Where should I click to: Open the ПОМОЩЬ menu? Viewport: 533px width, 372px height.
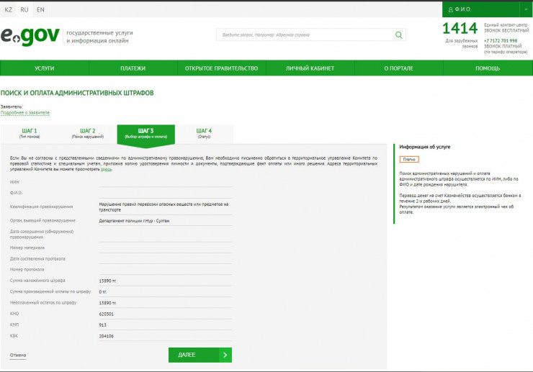point(487,68)
